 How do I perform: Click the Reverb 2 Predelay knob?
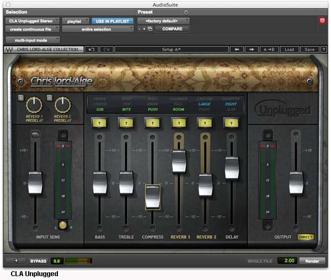pyautogui.click(x=62, y=105)
